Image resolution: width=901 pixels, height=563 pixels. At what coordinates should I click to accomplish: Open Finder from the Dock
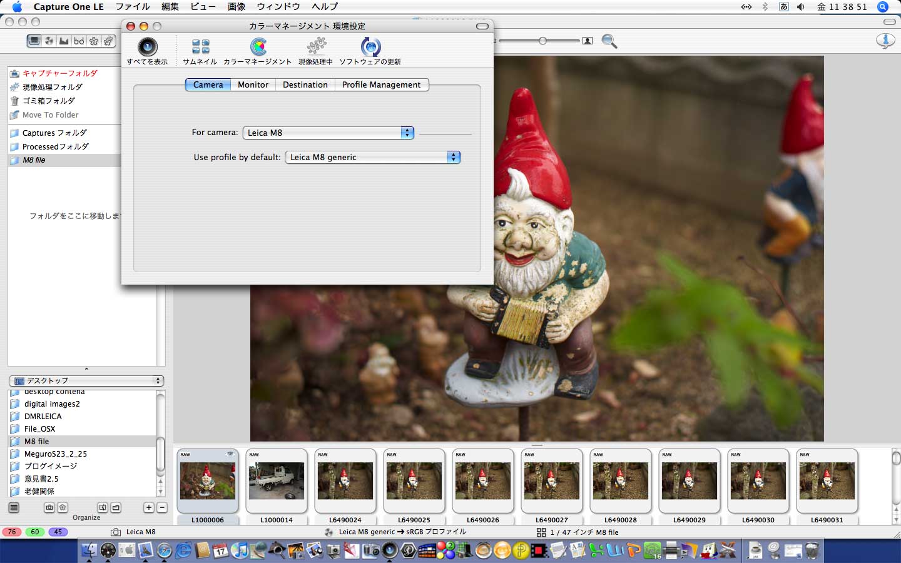click(x=89, y=550)
